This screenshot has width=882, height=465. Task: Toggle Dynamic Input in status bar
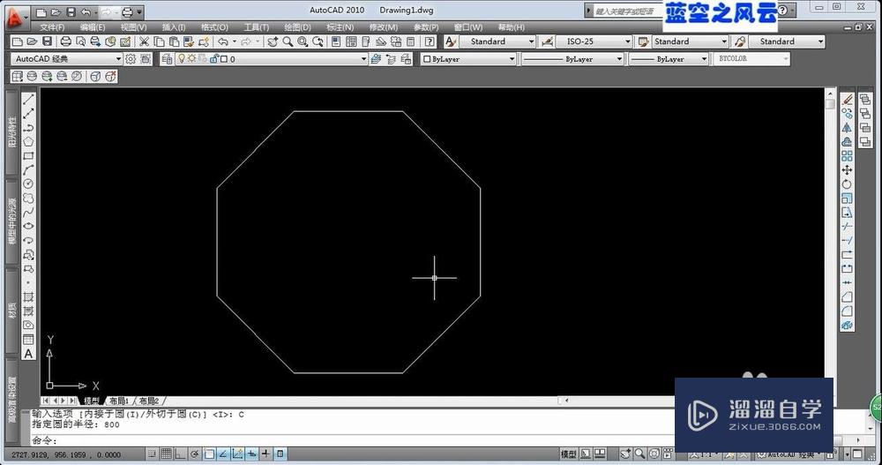click(x=251, y=454)
